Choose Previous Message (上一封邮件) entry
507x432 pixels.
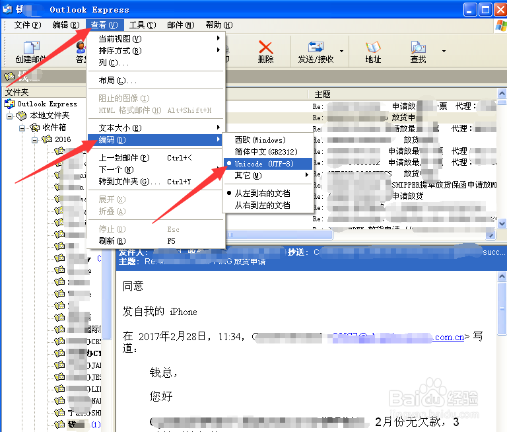point(155,158)
